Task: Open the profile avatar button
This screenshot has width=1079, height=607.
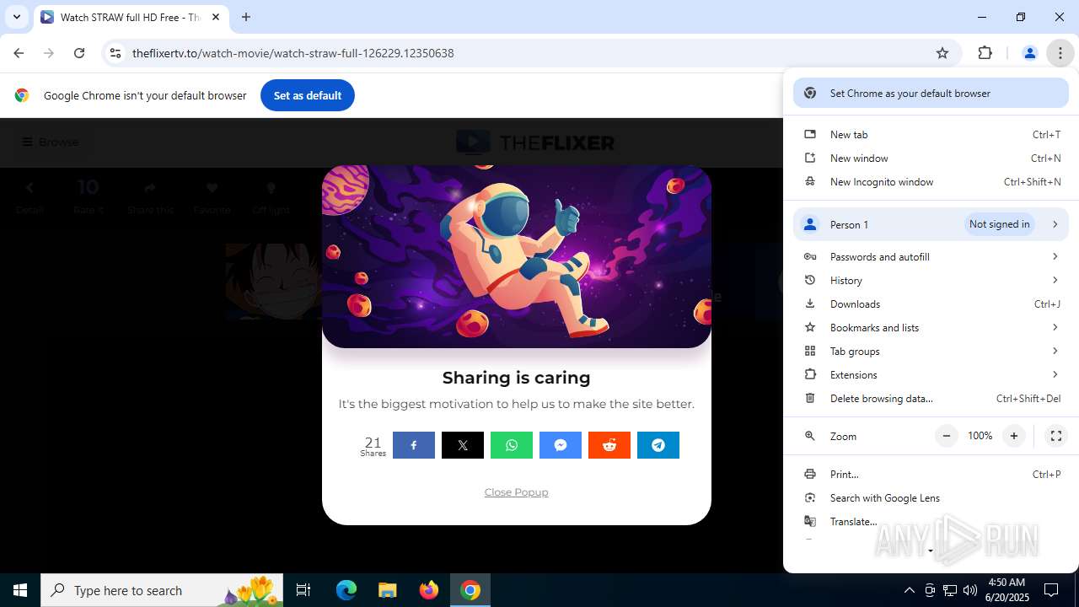Action: (x=1029, y=53)
